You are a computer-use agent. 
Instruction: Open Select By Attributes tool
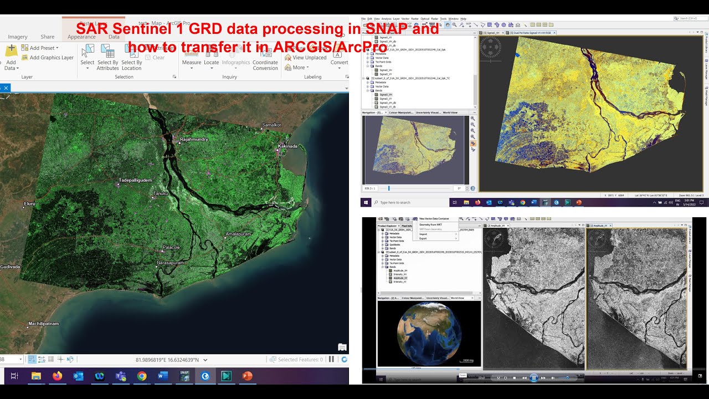point(107,58)
